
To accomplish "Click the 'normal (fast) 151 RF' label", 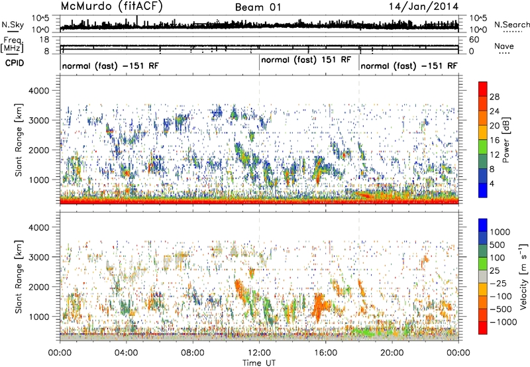I will click(x=306, y=60).
